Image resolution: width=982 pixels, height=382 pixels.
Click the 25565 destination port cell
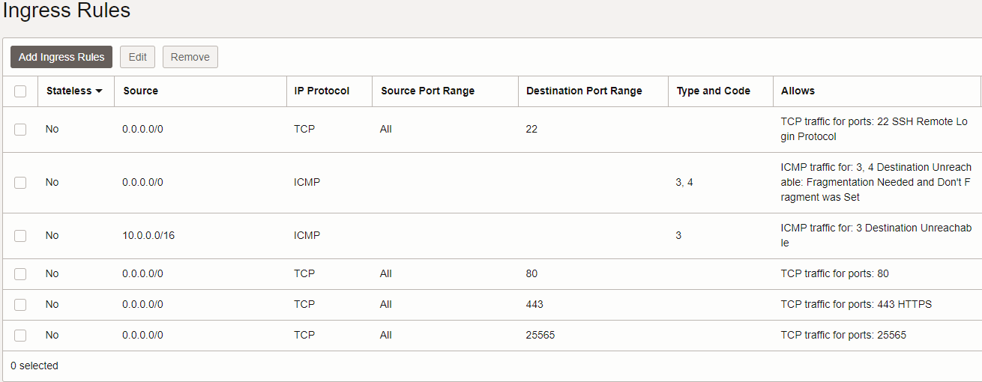(540, 335)
